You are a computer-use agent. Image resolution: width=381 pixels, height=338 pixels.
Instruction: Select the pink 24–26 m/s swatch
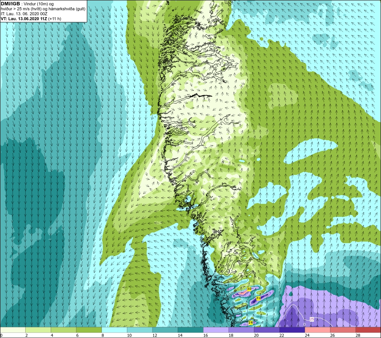tap(317, 330)
